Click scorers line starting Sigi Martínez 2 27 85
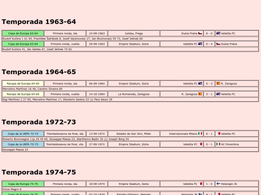 coord(130,100)
